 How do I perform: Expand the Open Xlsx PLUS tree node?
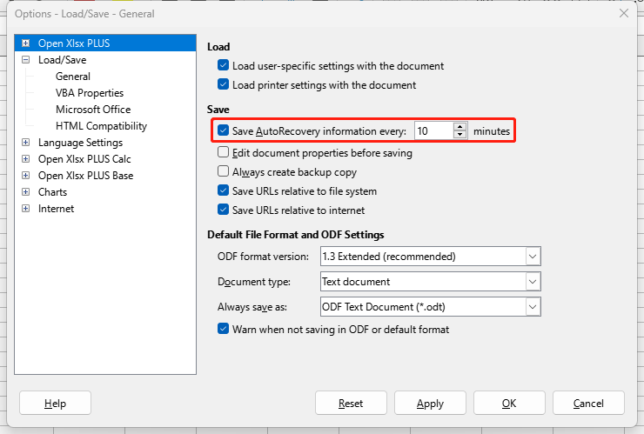pyautogui.click(x=26, y=43)
